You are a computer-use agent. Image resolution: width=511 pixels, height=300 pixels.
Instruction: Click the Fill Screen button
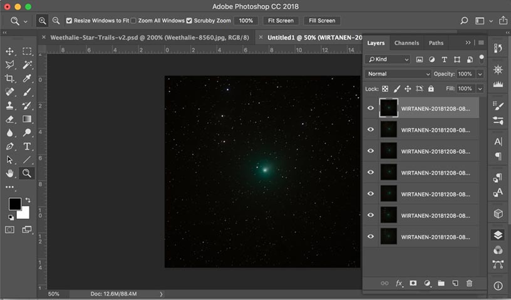coord(322,21)
